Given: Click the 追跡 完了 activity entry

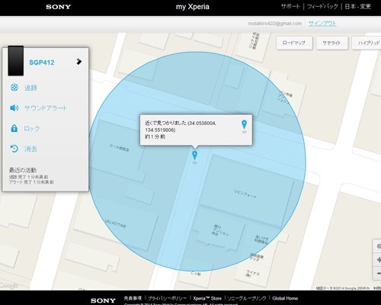Looking at the screenshot, I should [28, 177].
